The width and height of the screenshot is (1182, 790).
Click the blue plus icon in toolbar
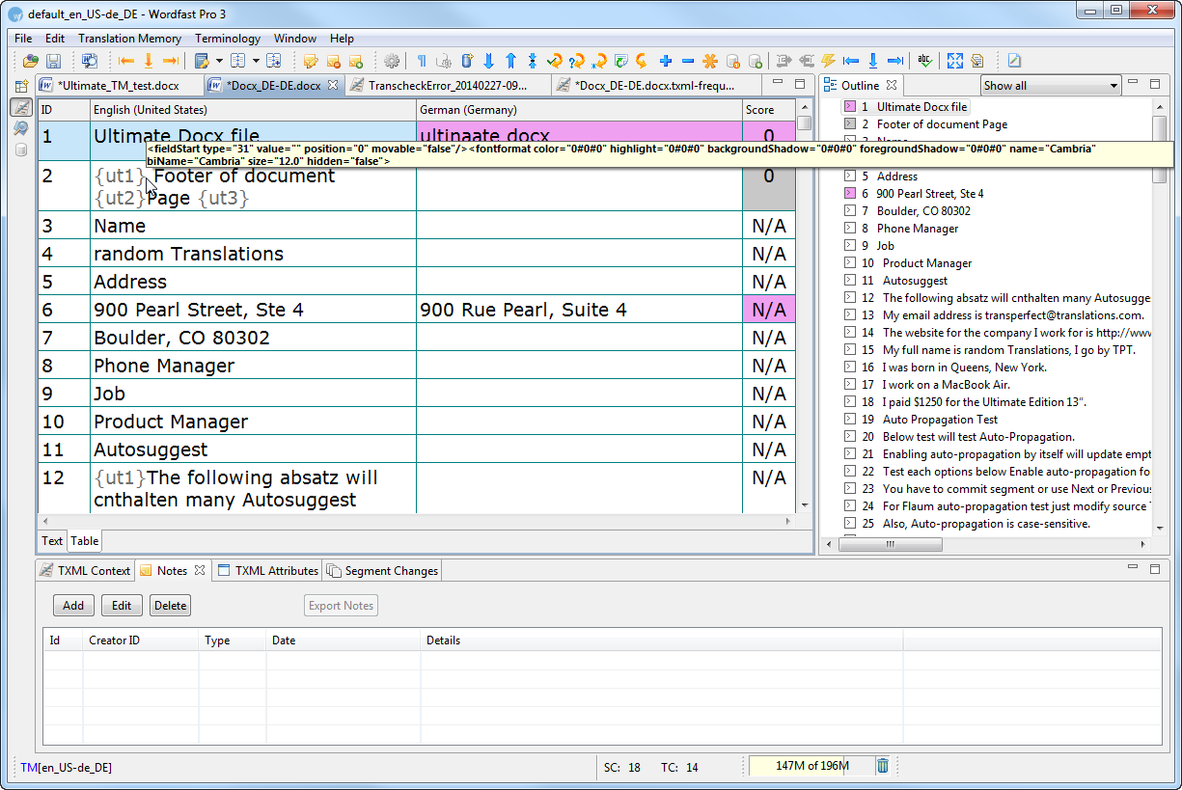665,61
